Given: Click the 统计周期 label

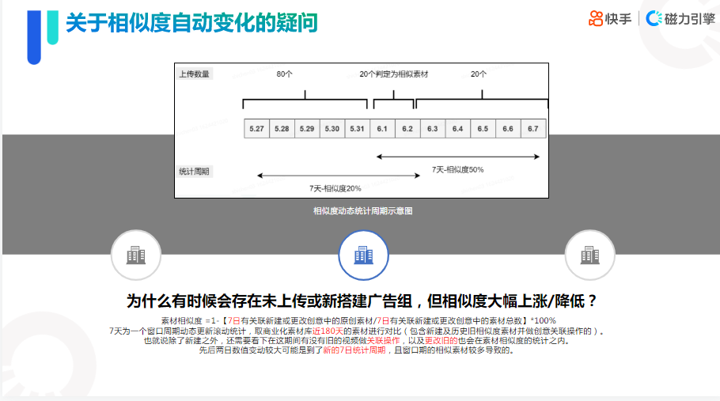Looking at the screenshot, I should click(x=194, y=171).
